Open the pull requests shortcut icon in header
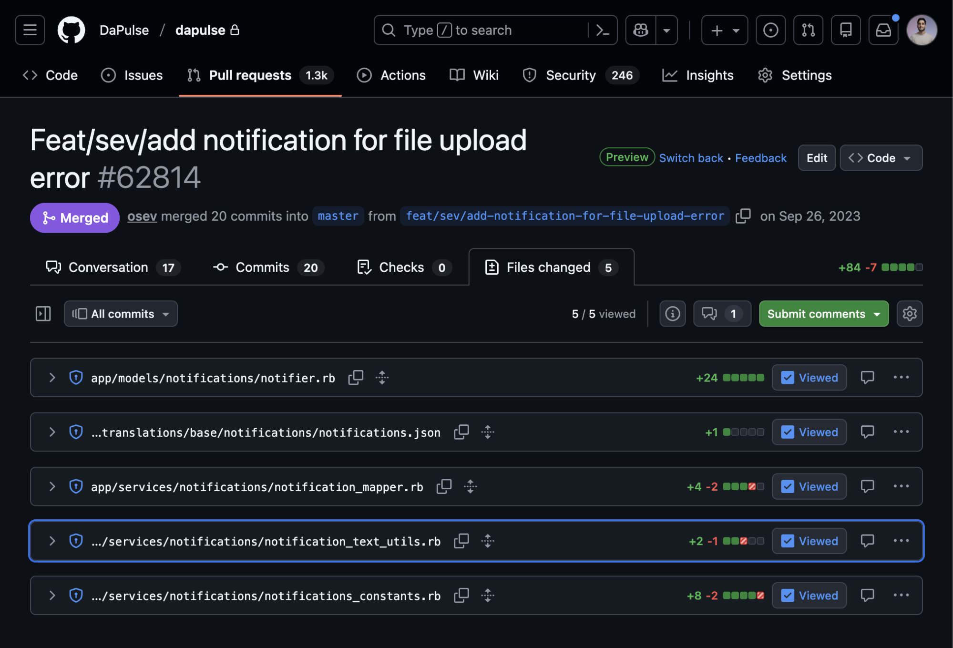This screenshot has width=953, height=648. click(808, 30)
